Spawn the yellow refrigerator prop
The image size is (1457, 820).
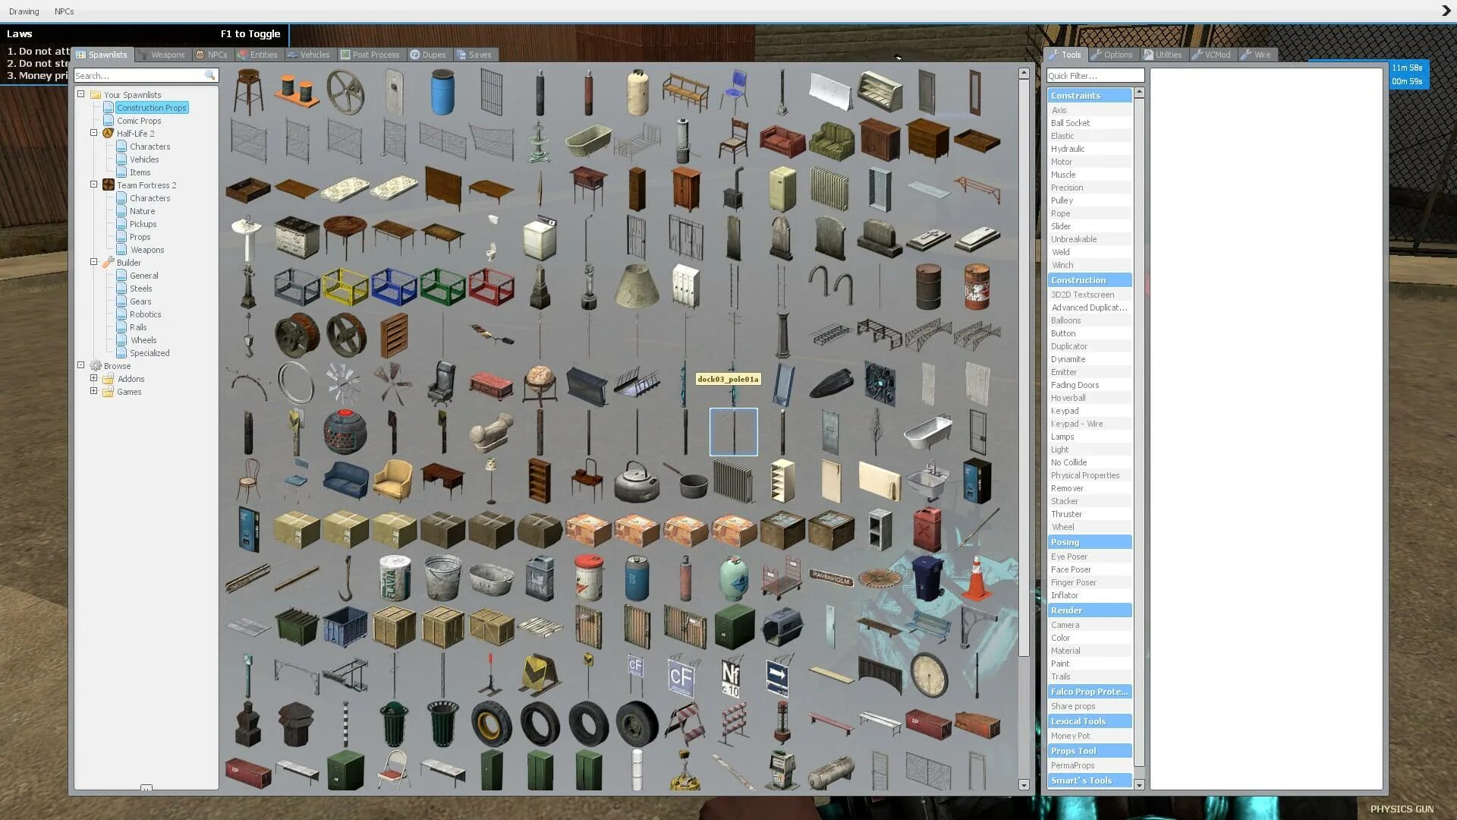(782, 189)
